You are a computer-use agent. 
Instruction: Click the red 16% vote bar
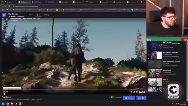[x=184, y=40]
